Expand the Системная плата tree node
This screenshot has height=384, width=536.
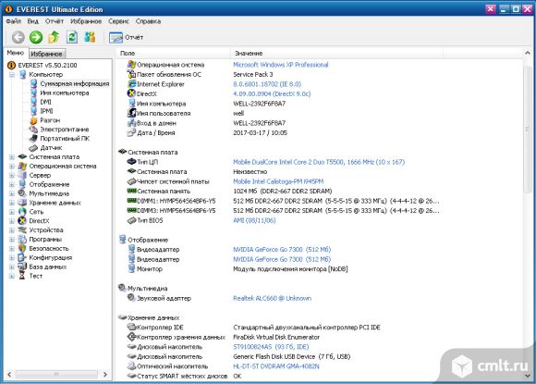point(12,157)
